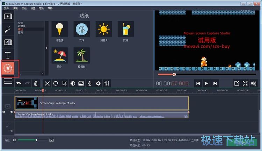Clear the sticker search with X
The width and height of the screenshot is (262, 151).
(42, 74)
